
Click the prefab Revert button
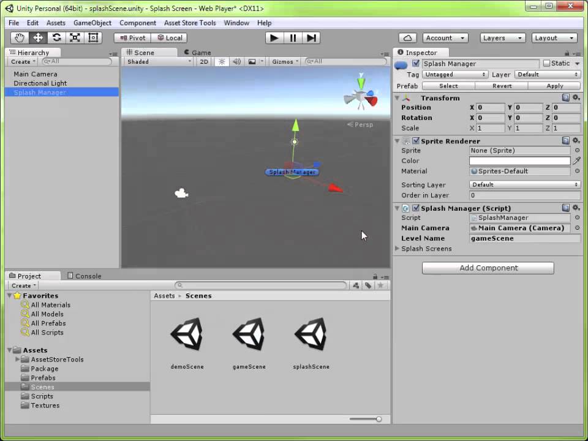[502, 86]
